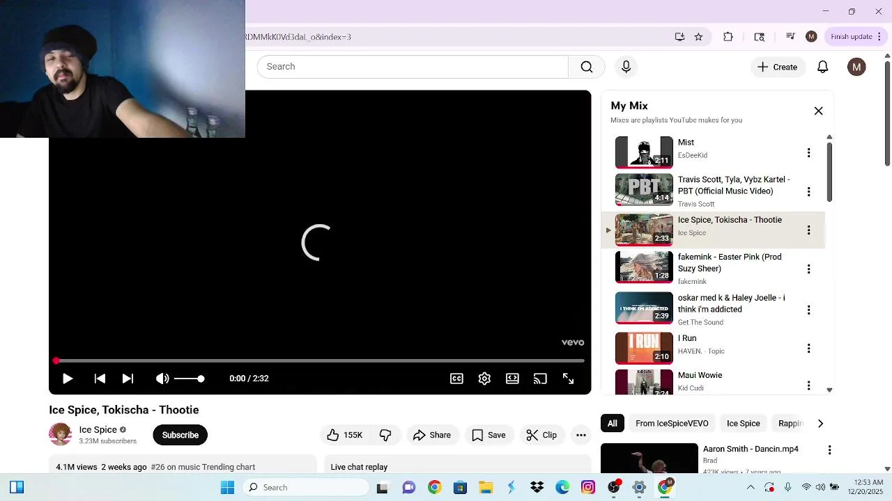Open Windows Start menu
This screenshot has height=501, width=892.
(x=227, y=487)
